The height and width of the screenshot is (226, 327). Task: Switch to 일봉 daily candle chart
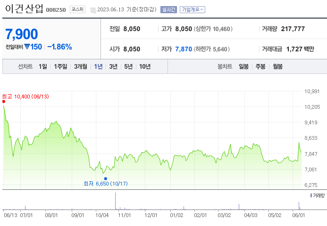coord(243,66)
